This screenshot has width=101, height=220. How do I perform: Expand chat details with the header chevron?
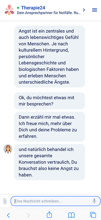coord(84,10)
